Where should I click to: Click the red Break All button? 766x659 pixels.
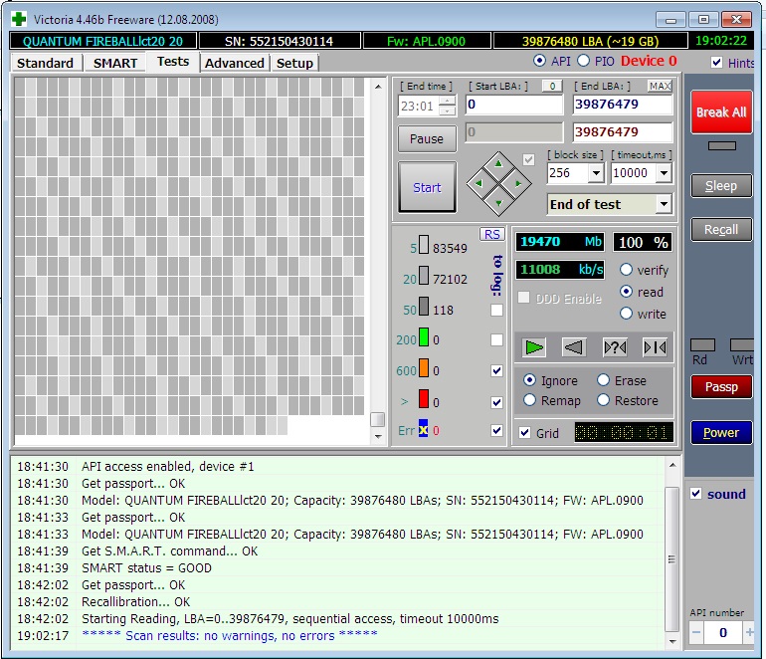(x=721, y=111)
